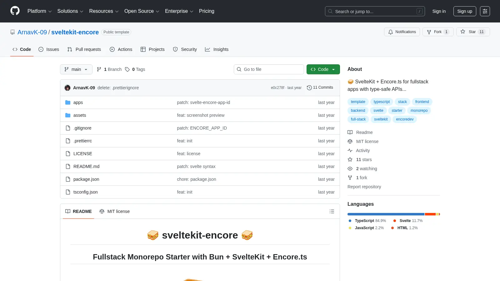View stargazers via the stars icon
This screenshot has height=281, width=500.
coord(350,160)
